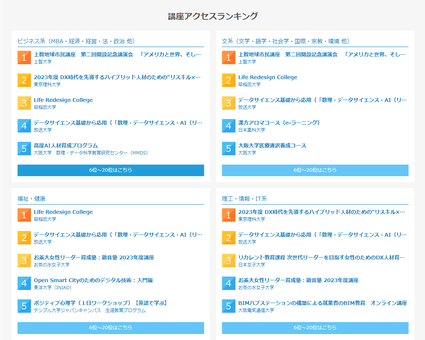Open Open Smart Cityのためのデジタル技術 link
Viewport: 425px width, 340px height.
93,280
